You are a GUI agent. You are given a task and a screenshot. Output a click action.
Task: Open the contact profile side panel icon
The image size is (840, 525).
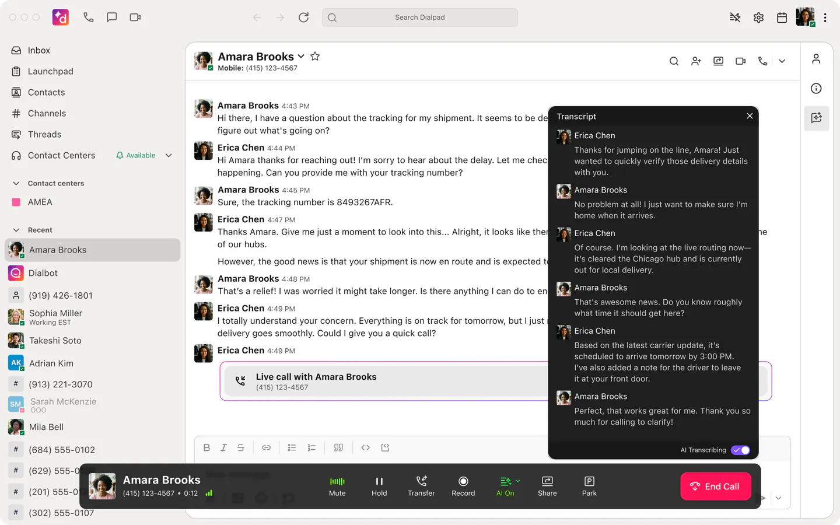(x=816, y=58)
